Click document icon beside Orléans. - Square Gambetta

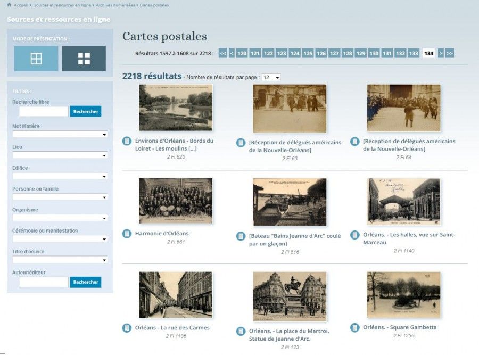click(355, 327)
